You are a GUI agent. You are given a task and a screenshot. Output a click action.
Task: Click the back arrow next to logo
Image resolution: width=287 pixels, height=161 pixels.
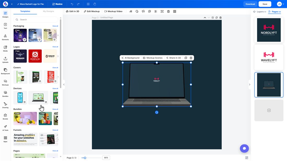[x=12, y=4]
